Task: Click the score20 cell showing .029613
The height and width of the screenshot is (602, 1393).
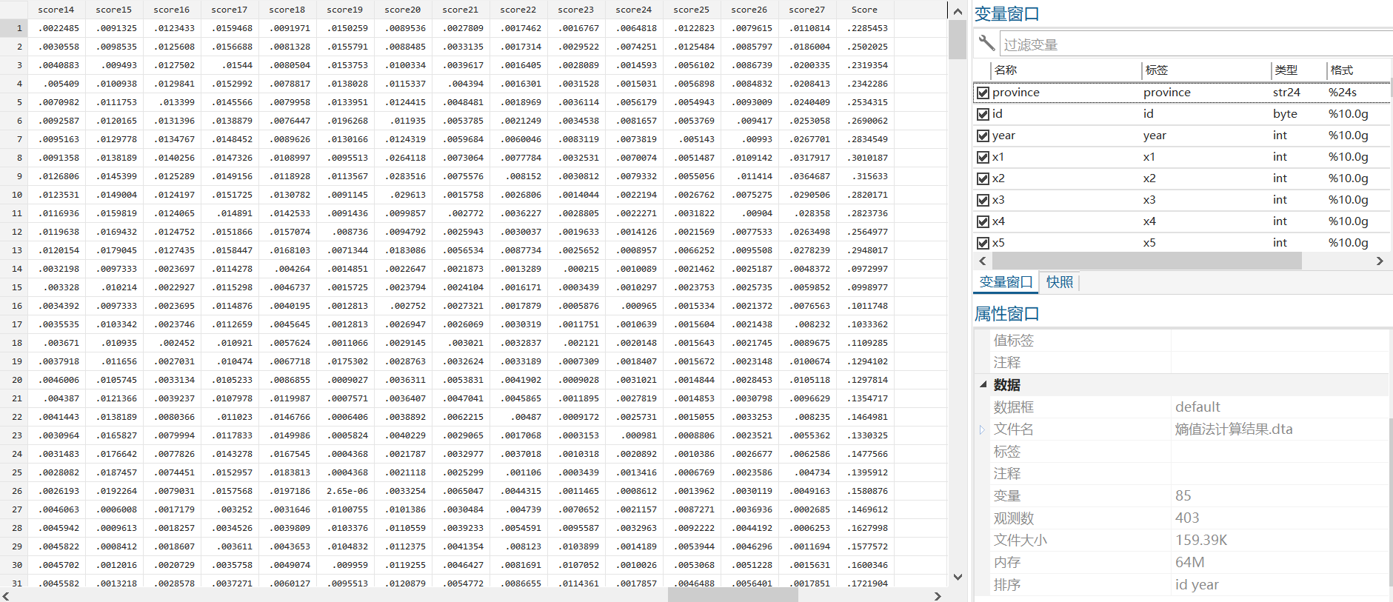Action: pos(403,195)
